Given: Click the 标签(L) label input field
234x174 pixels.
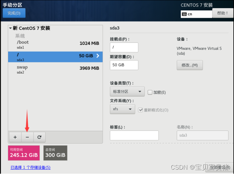Looking at the screenshot, I should tap(134, 135).
